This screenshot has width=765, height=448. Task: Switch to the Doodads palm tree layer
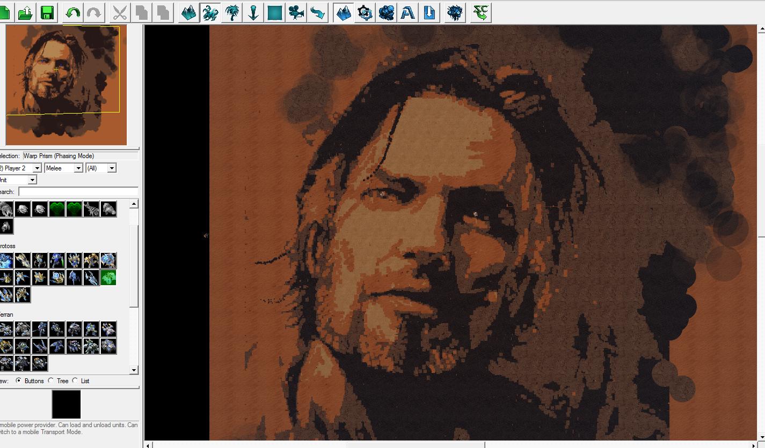(x=231, y=12)
